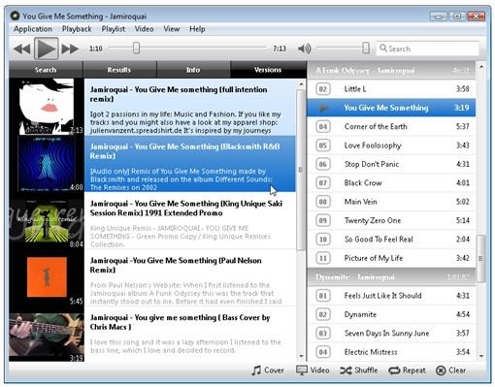Open the Paul Nelson Remix orange thumbnail

point(47,277)
